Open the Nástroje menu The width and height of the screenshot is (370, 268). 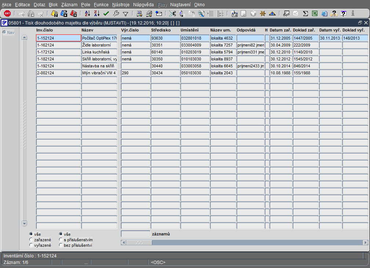pos(121,5)
